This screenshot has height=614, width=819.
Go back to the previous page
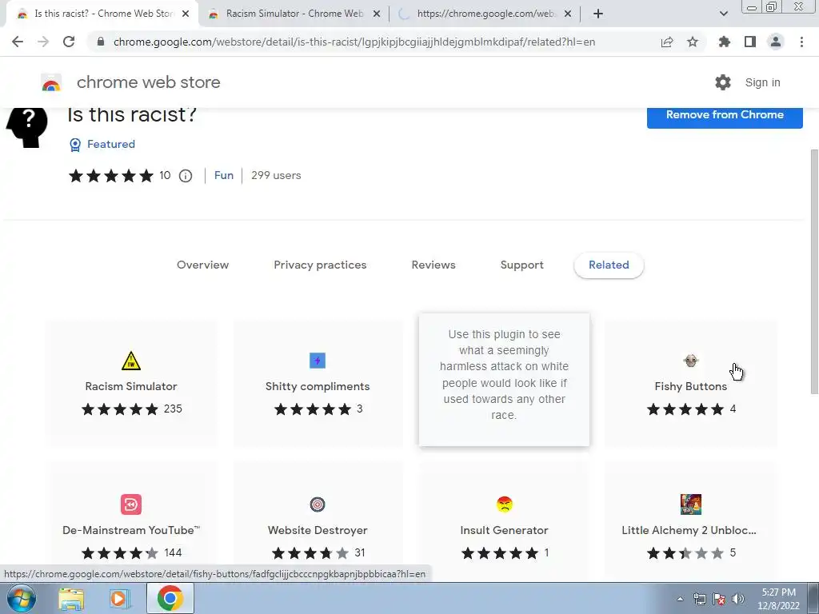(x=18, y=42)
